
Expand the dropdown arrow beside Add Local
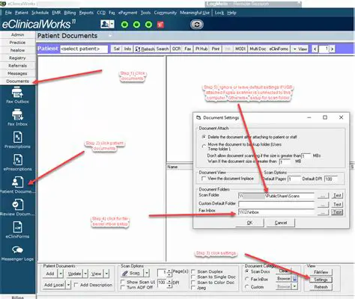tap(68, 285)
